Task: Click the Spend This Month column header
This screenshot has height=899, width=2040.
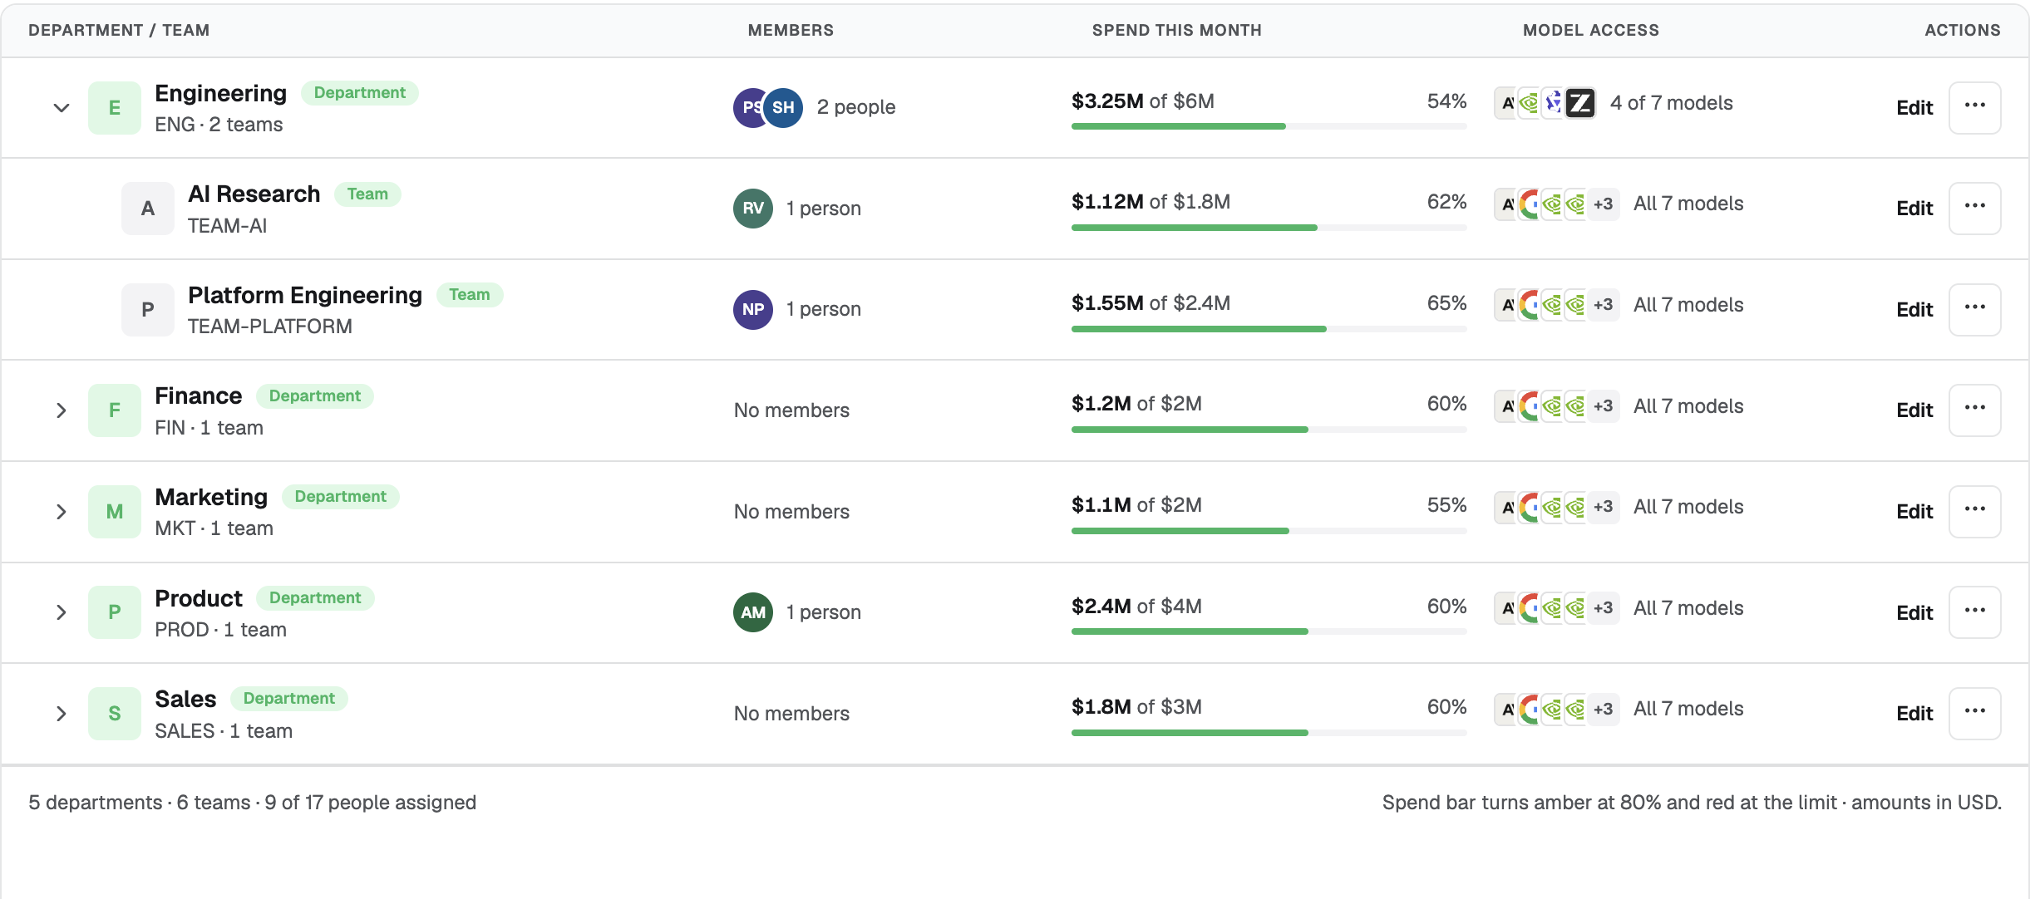Action: 1176,30
